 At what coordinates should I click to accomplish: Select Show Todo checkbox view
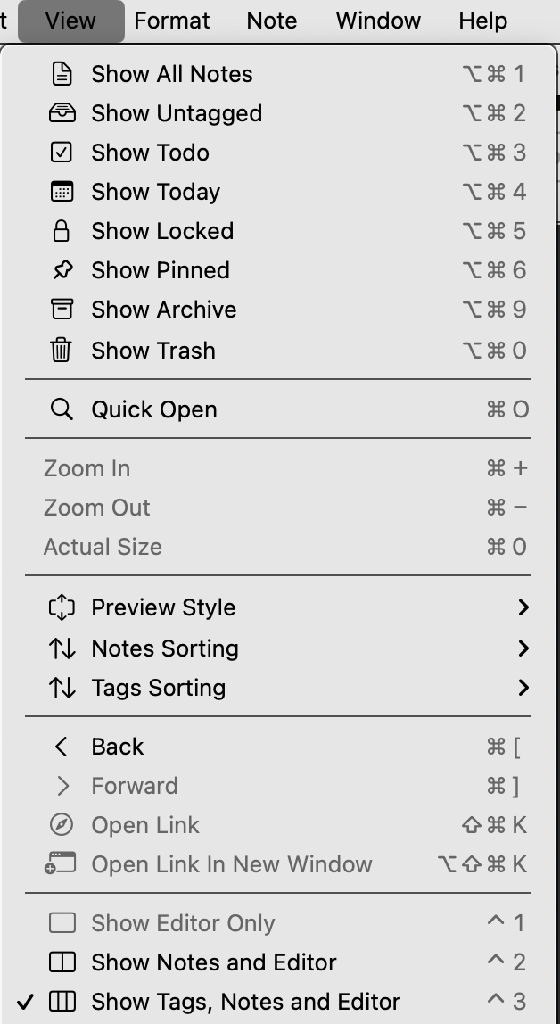(150, 153)
